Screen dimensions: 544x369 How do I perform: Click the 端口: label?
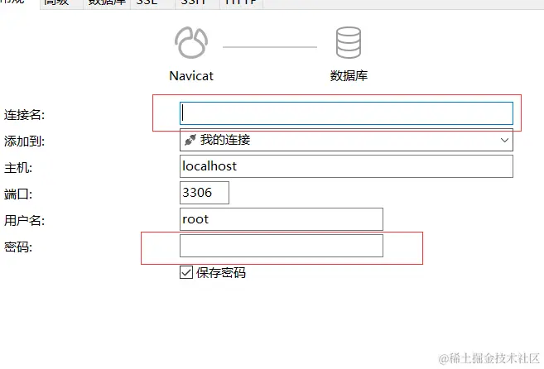coord(18,194)
